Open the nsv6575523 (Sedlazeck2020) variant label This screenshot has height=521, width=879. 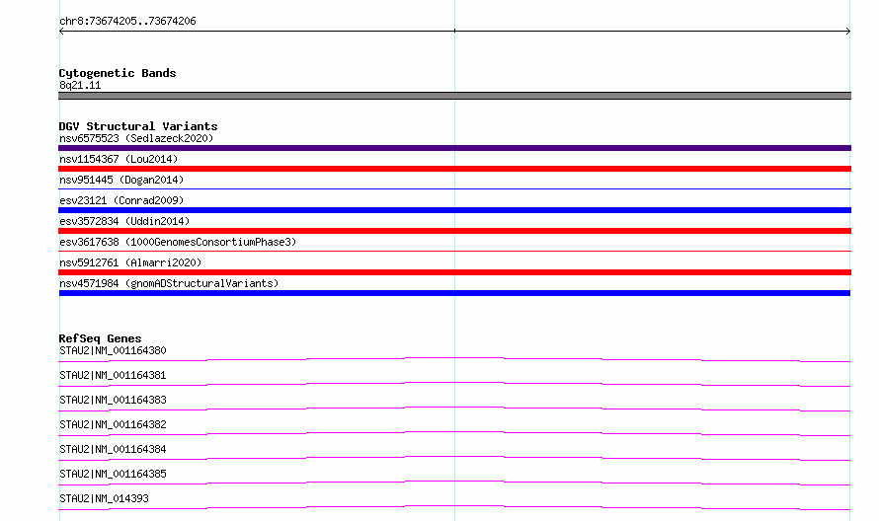pyautogui.click(x=136, y=138)
